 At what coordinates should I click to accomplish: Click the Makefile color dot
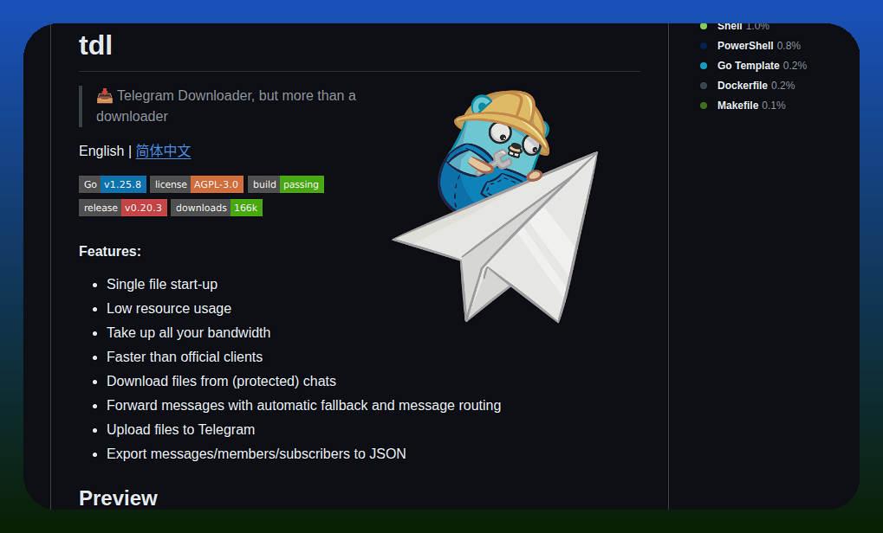pos(704,106)
